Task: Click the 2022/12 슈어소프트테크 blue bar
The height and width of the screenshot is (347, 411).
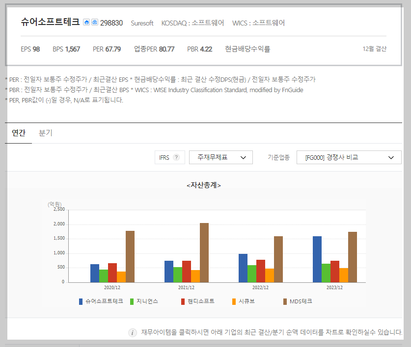Action: coord(243,268)
